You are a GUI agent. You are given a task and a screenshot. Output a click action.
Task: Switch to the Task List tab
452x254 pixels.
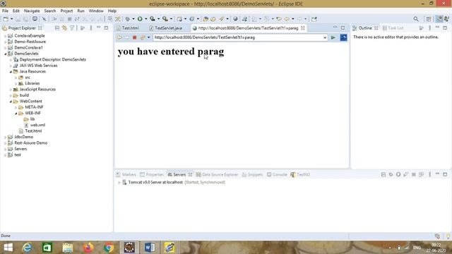(x=393, y=28)
